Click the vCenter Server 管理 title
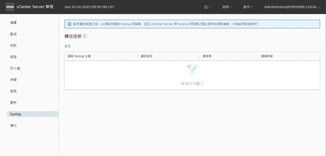The width and height of the screenshot is (326, 156). (35, 7)
